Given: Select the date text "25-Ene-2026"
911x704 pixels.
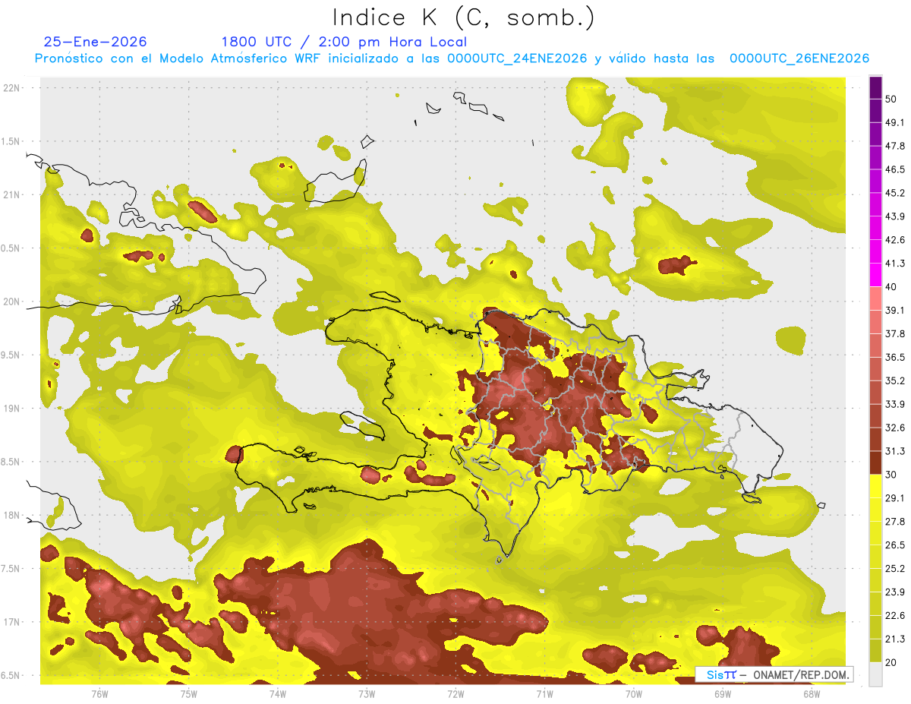Looking at the screenshot, I should [96, 42].
